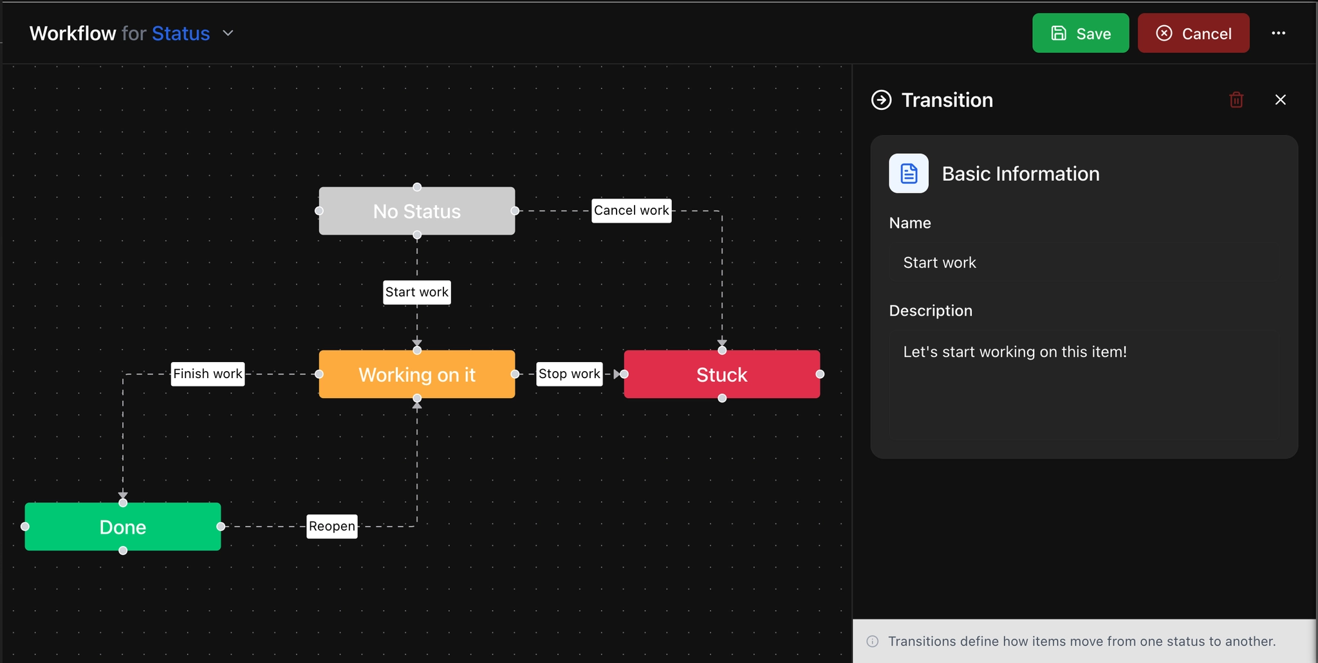
Task: Click right connection handle of Stuck node
Action: tap(820, 374)
